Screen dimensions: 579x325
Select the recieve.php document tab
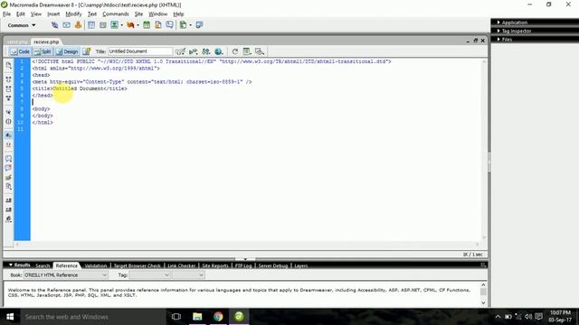(x=46, y=42)
